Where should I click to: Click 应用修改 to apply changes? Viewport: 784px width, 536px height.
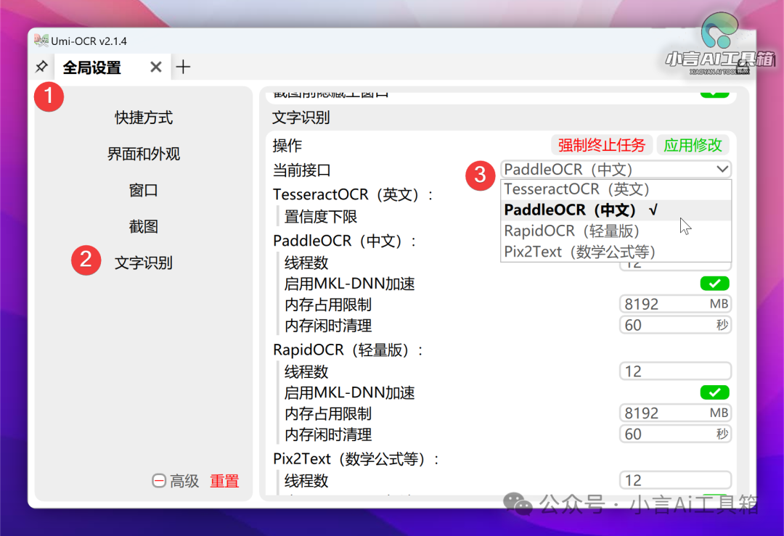click(x=693, y=145)
